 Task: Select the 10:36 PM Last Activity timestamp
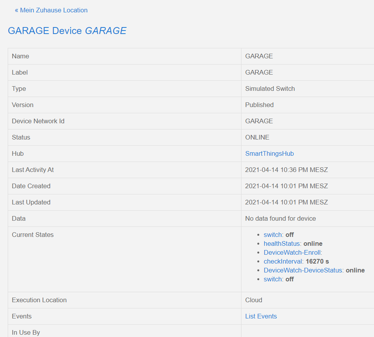pos(286,170)
